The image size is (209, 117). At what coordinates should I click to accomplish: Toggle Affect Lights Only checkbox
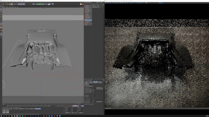[93, 103]
